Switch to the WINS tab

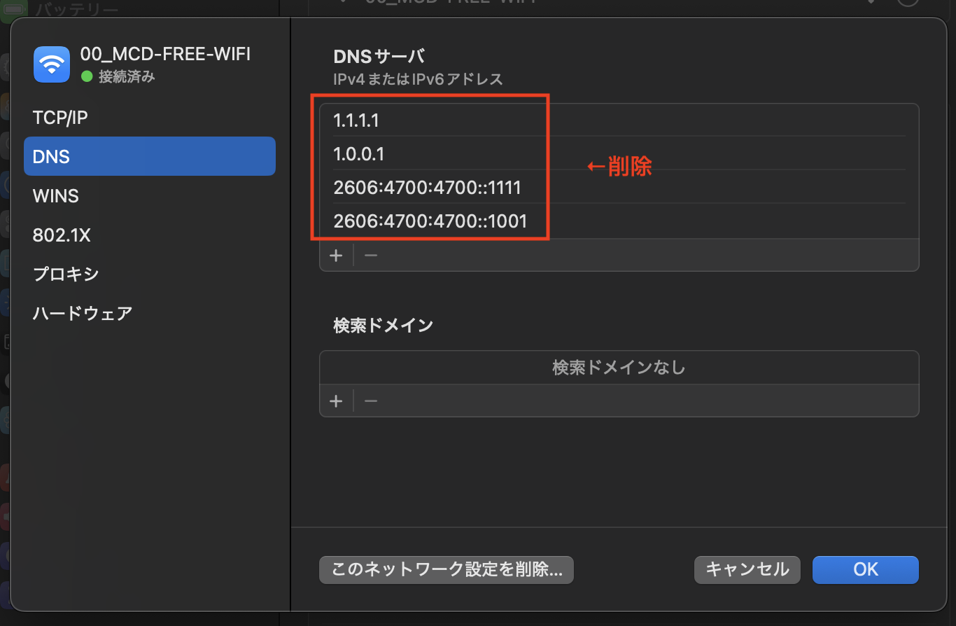[56, 196]
